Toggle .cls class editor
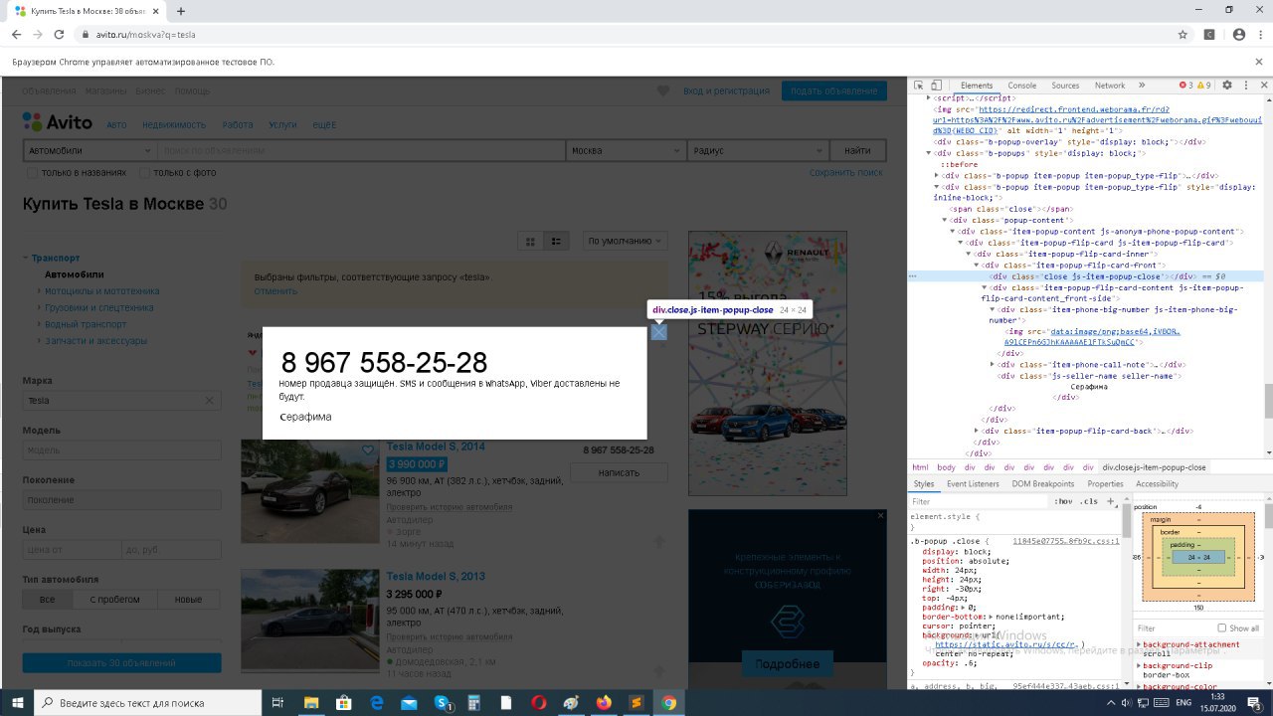This screenshot has width=1273, height=716. point(1089,501)
